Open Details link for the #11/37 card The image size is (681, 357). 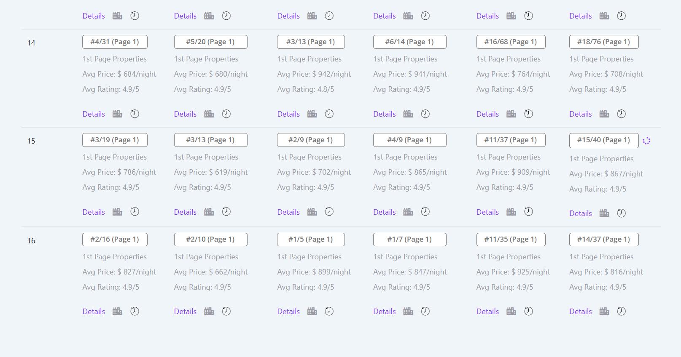click(488, 212)
